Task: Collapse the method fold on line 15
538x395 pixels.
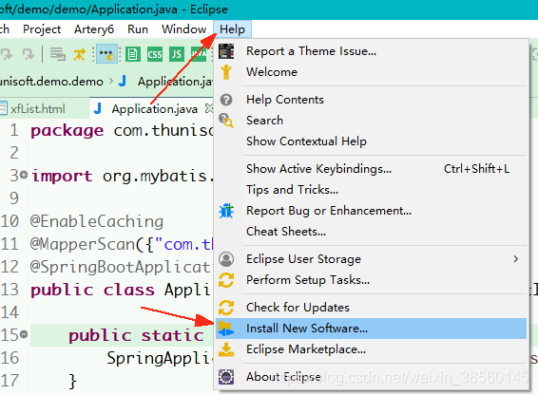Action: (x=24, y=333)
